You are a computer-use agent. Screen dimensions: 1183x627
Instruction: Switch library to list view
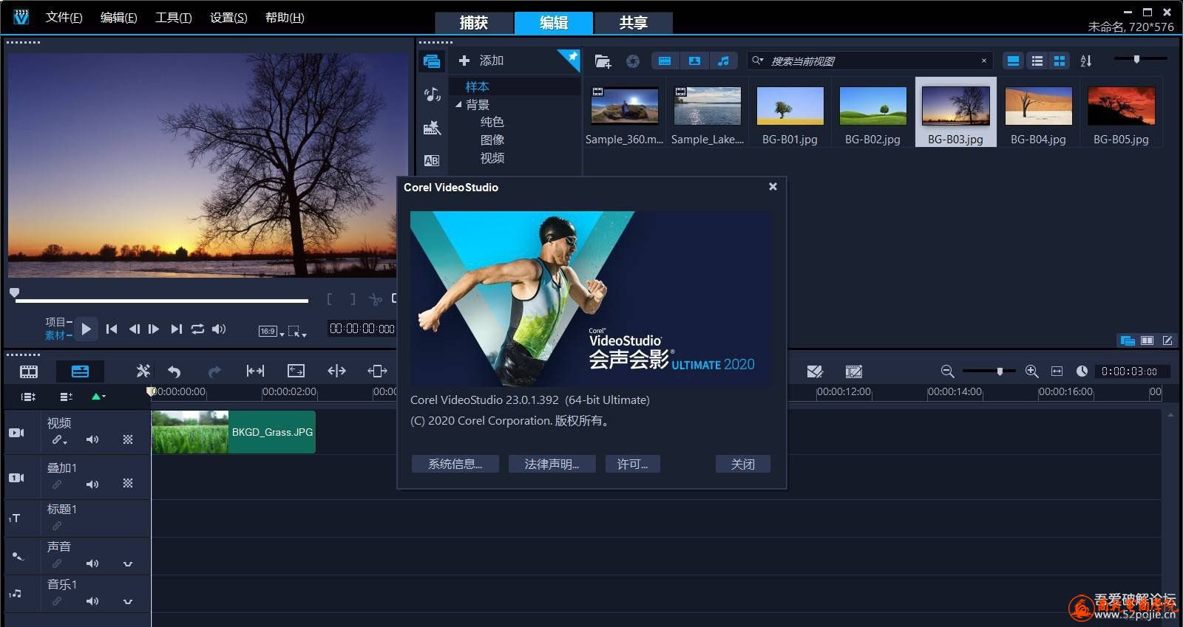pos(1037,61)
